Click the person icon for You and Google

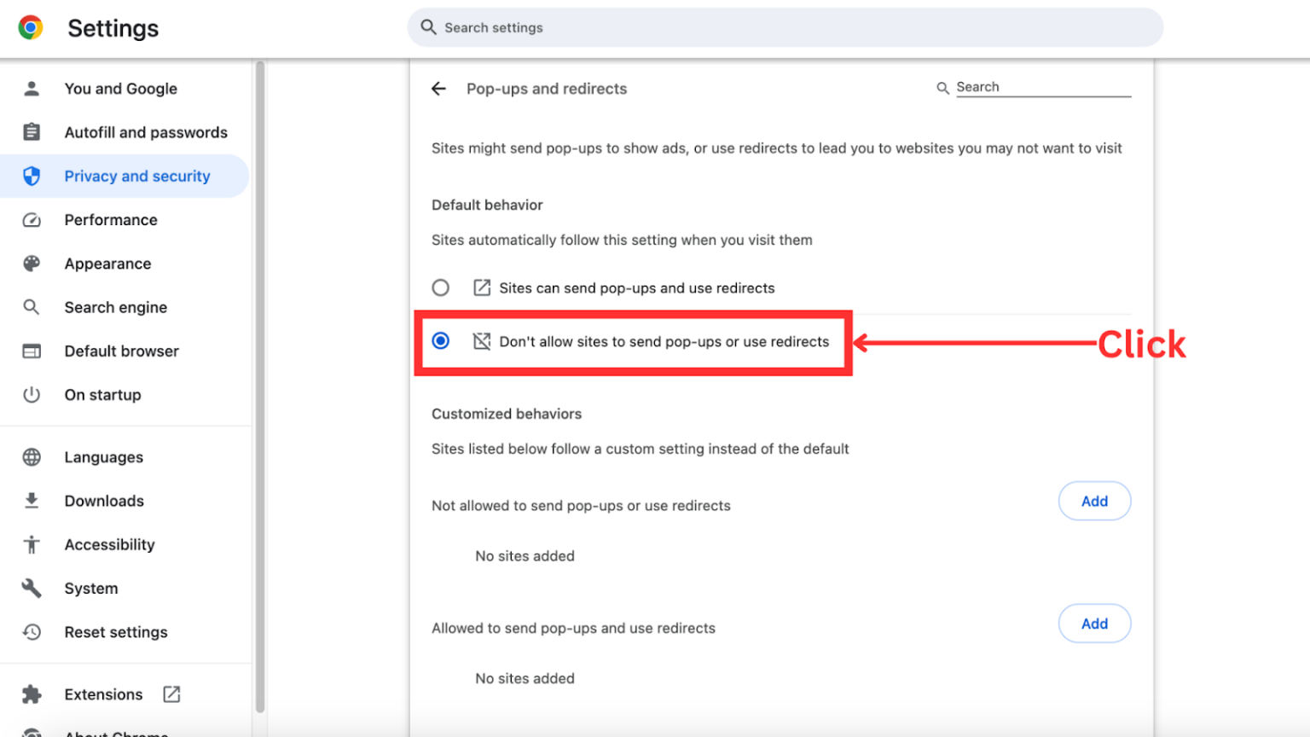click(32, 89)
